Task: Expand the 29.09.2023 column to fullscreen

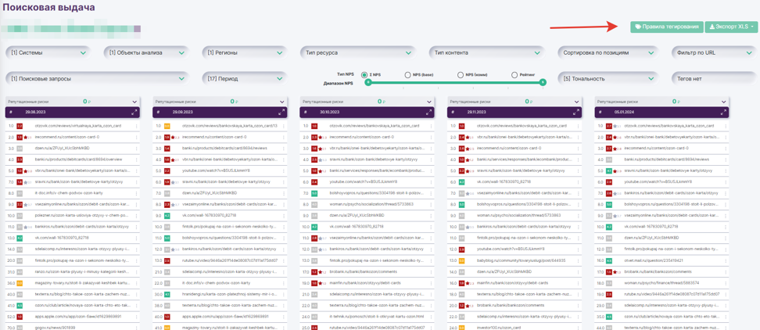Action: coord(281,113)
